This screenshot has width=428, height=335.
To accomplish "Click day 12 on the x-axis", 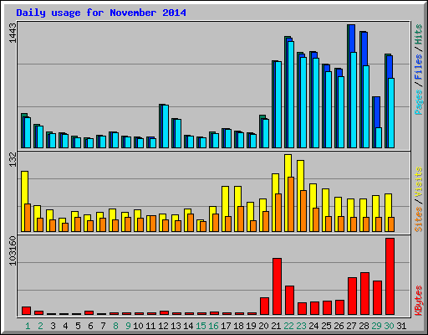I will click(163, 326).
